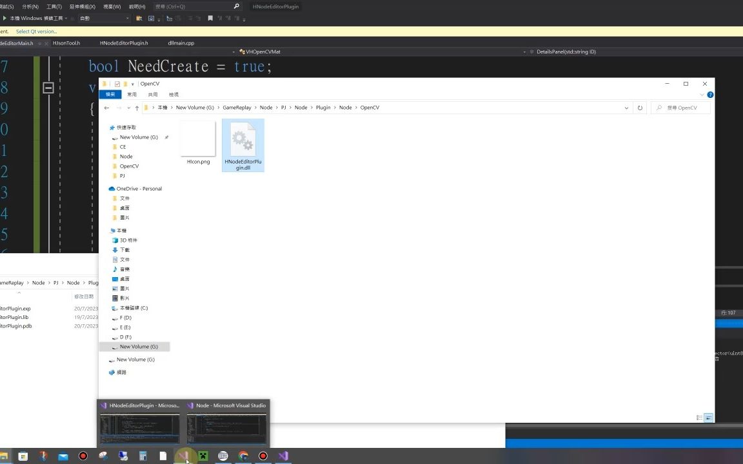Select the HIcon.png file
743x464 pixels.
click(x=198, y=143)
